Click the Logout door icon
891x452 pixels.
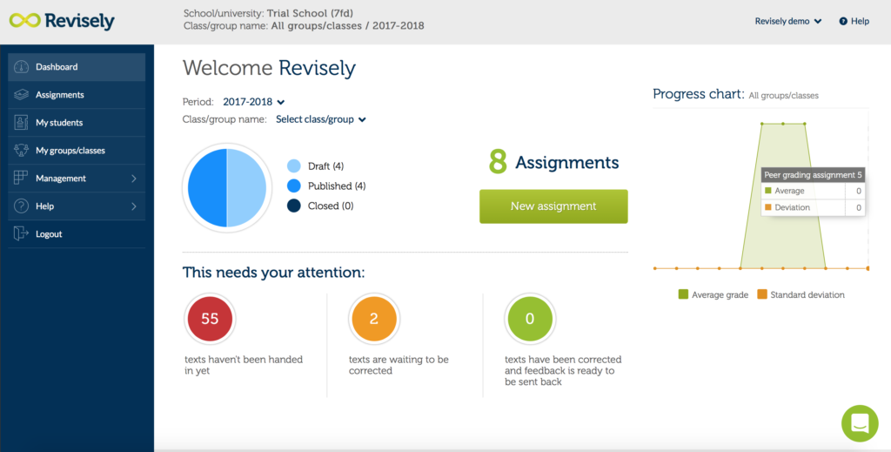click(21, 233)
